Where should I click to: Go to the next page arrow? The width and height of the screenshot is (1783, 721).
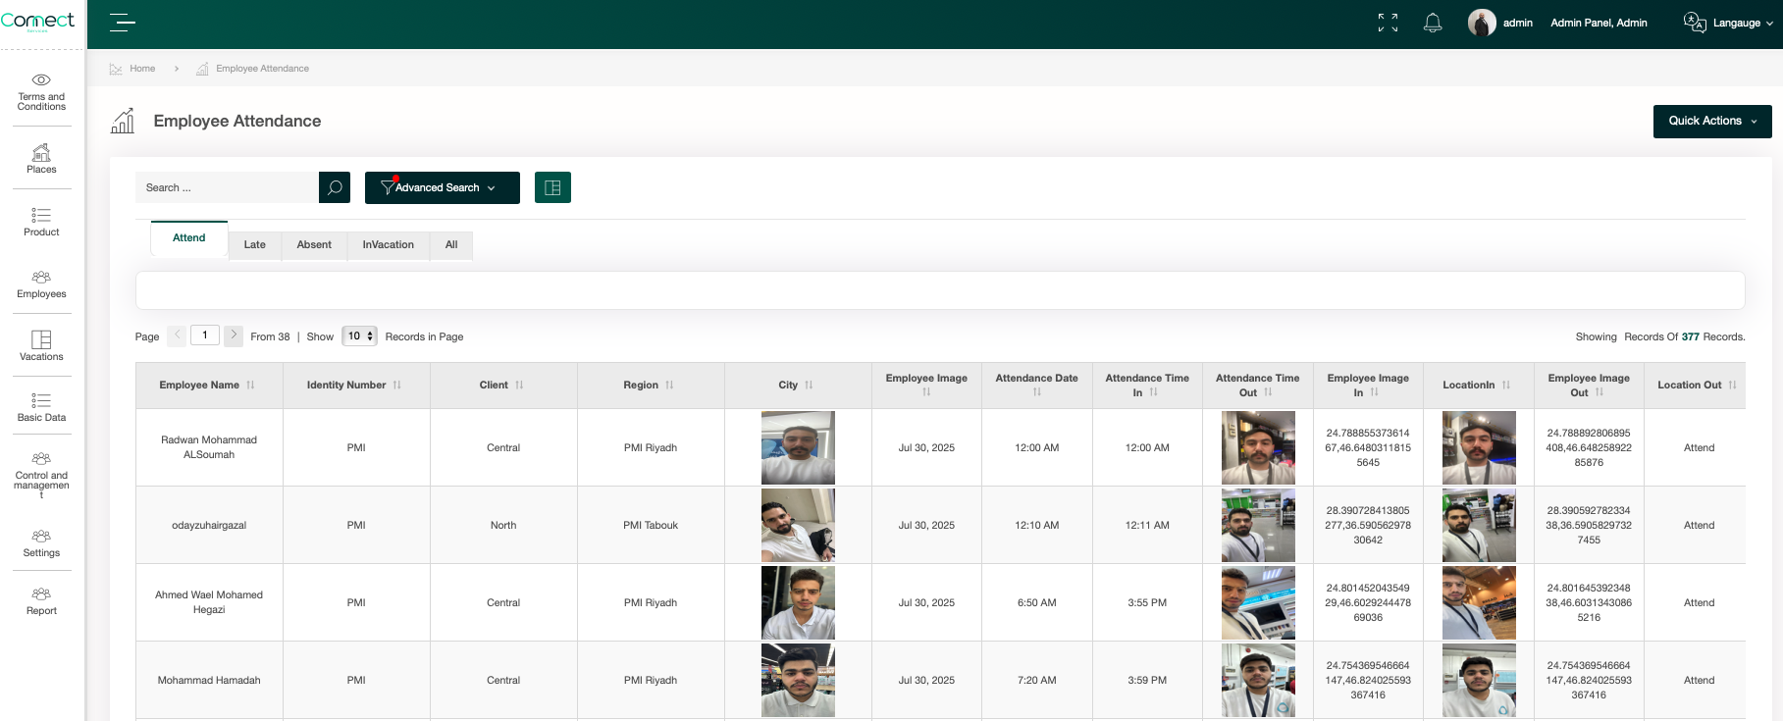(234, 335)
